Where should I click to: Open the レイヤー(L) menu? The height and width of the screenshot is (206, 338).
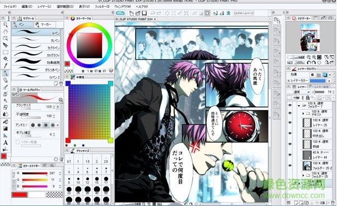coord(44,7)
